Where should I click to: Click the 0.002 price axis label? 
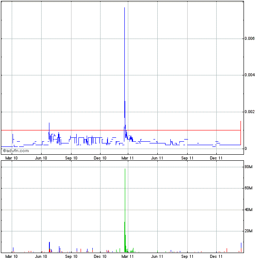pos(250,112)
